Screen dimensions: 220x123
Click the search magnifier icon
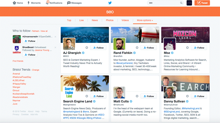[181, 3]
